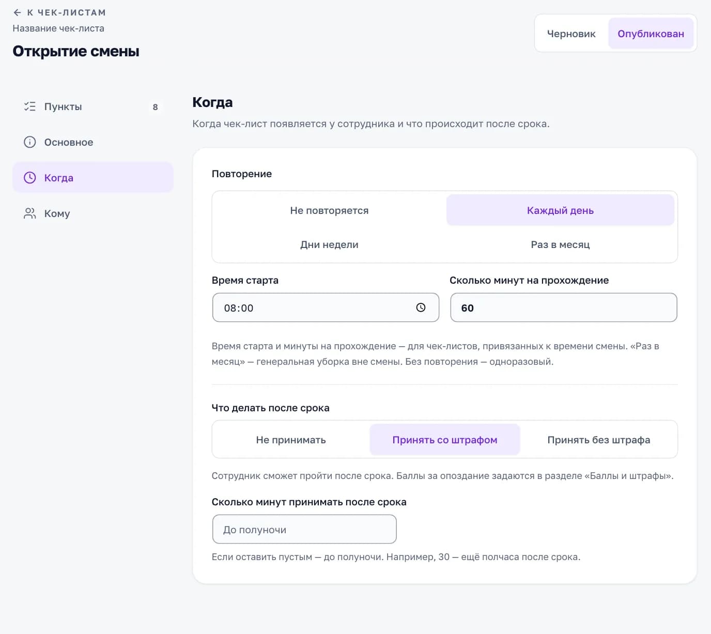
Task: Click the hint starting Если оставить пустым
Action: 396,557
